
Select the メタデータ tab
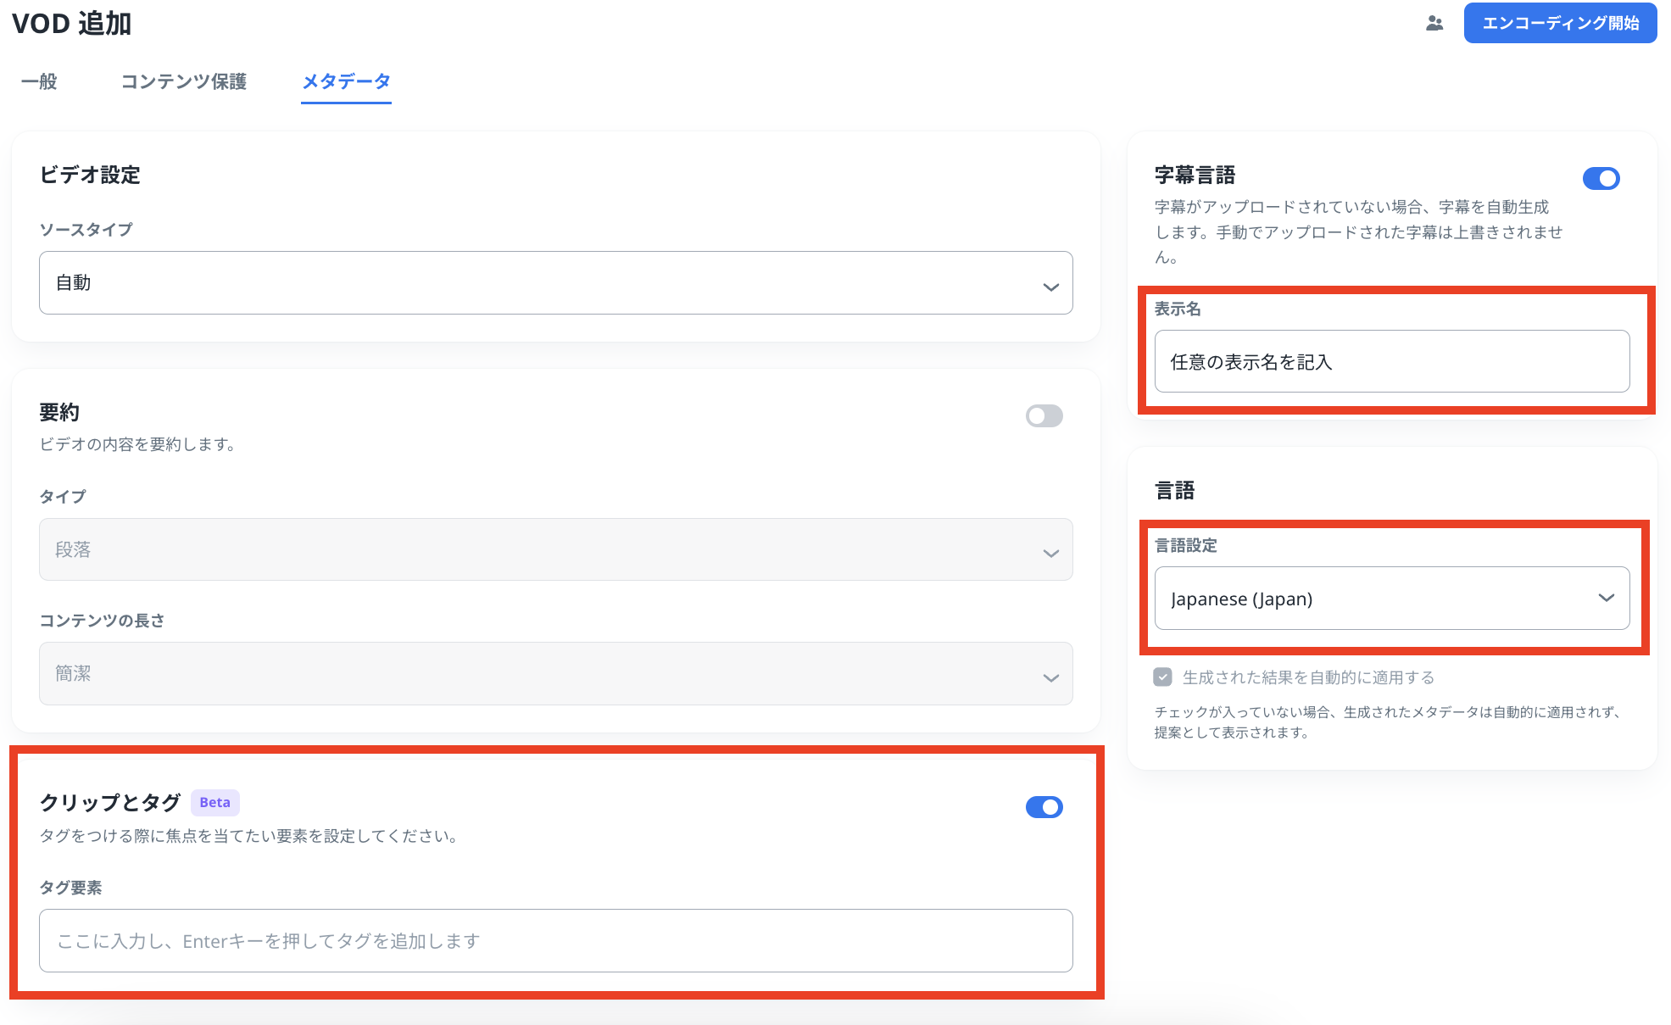346,81
